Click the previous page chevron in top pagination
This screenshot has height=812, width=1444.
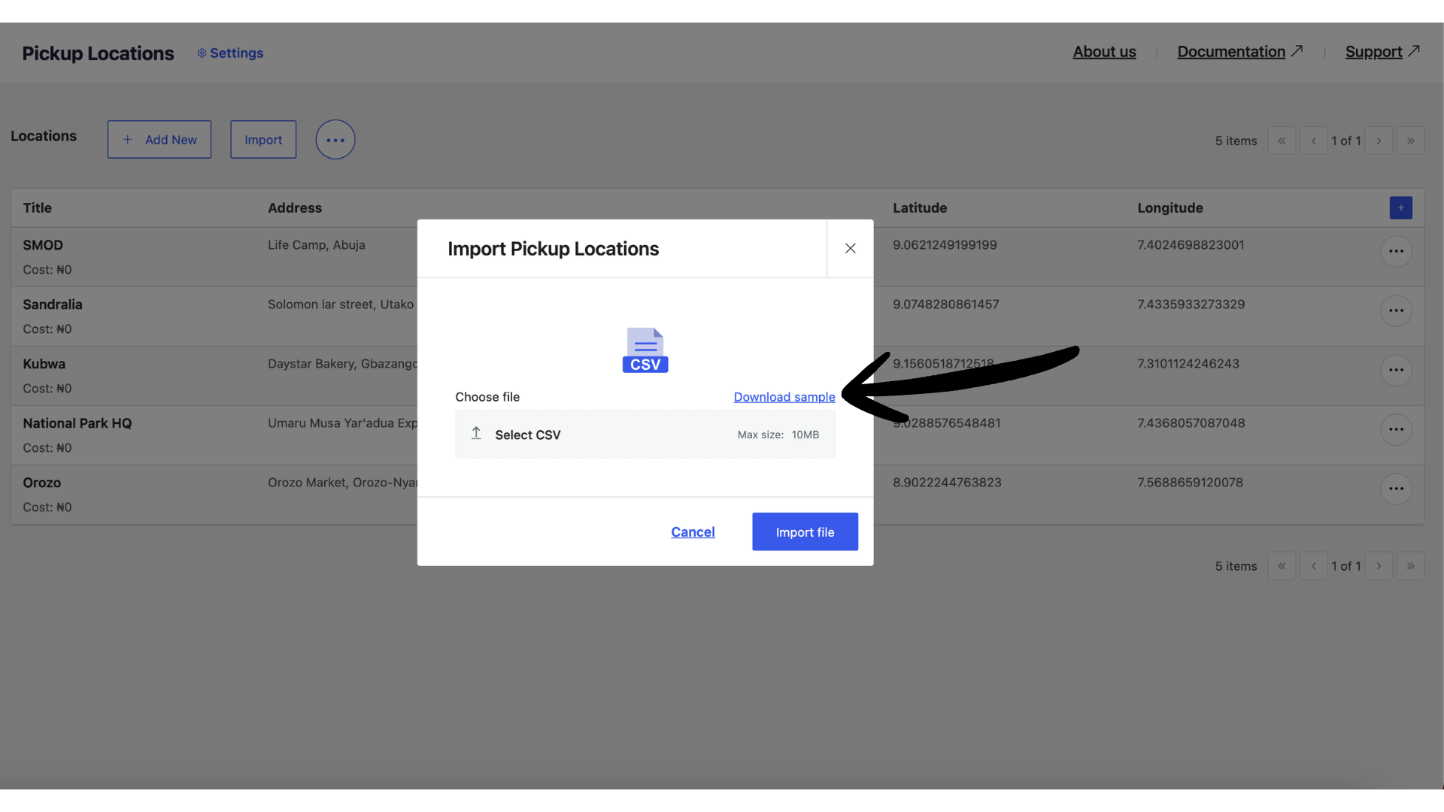click(1313, 140)
